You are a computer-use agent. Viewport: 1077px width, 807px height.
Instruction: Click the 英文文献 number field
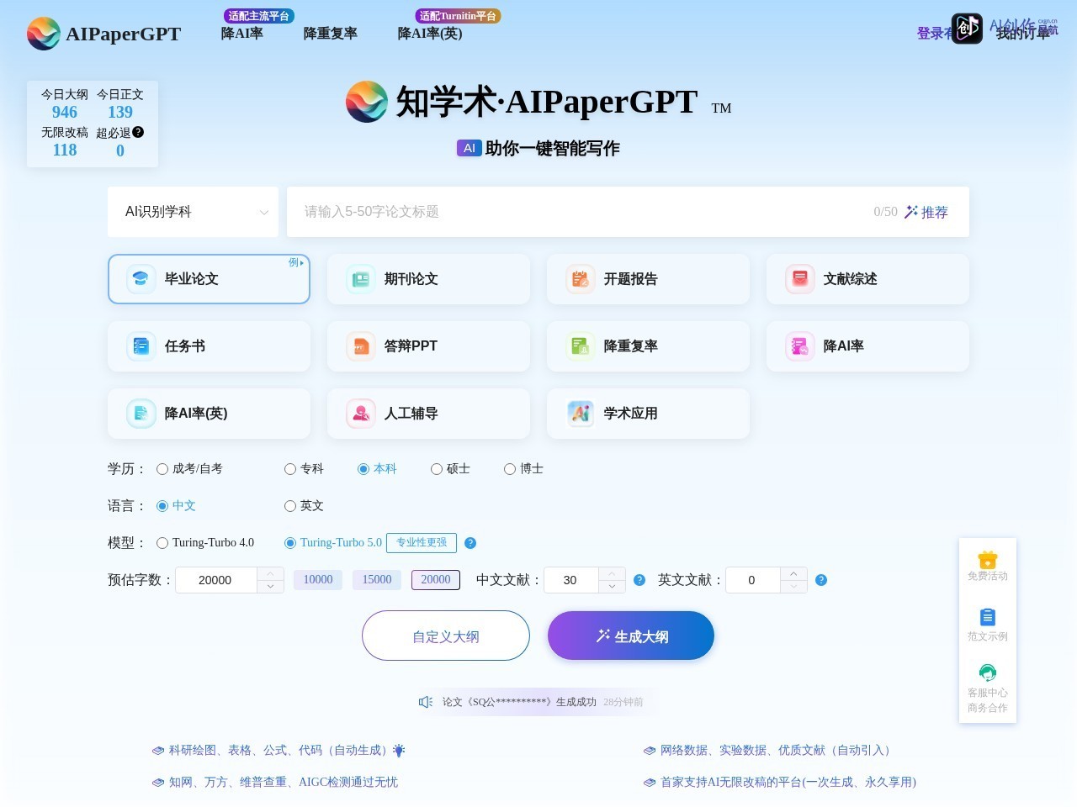tap(753, 580)
